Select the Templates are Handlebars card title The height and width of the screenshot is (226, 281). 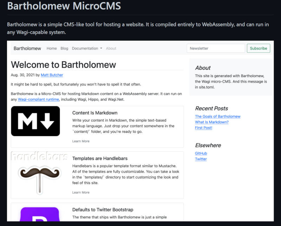click(x=100, y=159)
